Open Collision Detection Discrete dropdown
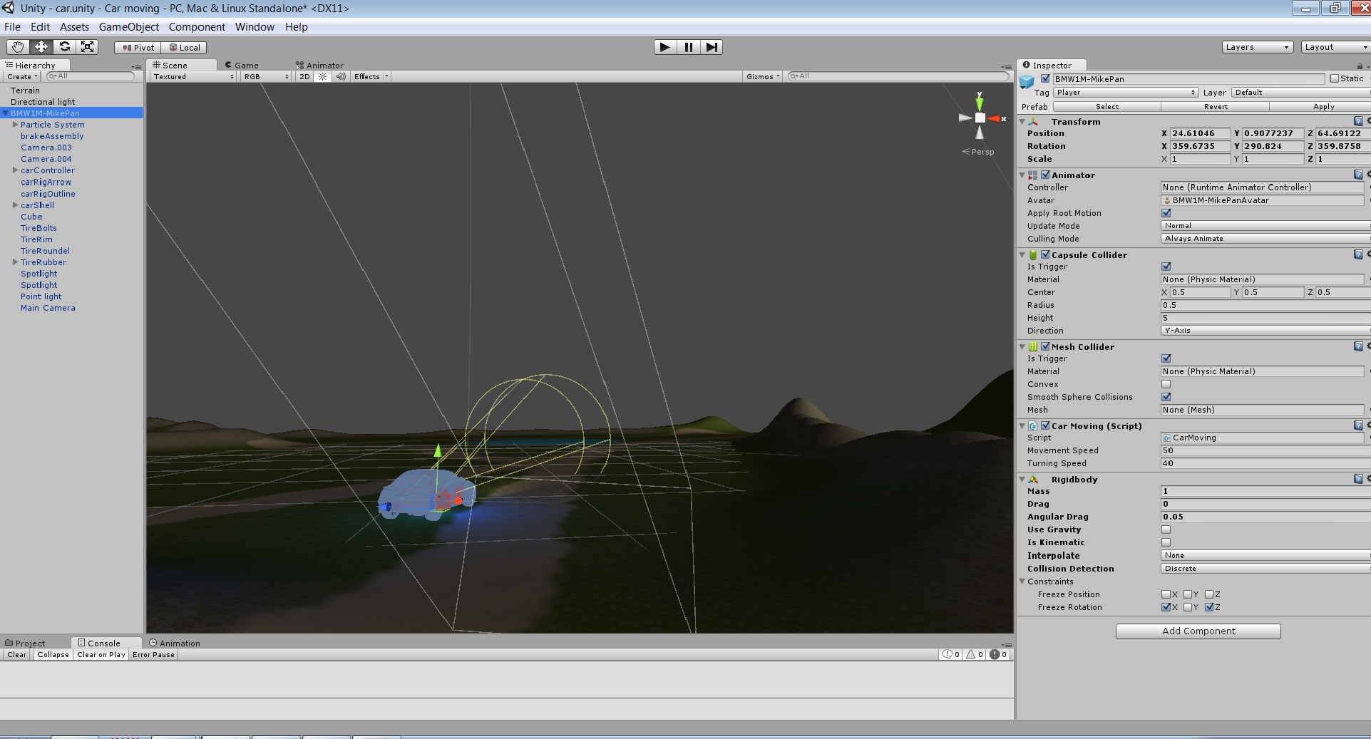 (x=1265, y=569)
